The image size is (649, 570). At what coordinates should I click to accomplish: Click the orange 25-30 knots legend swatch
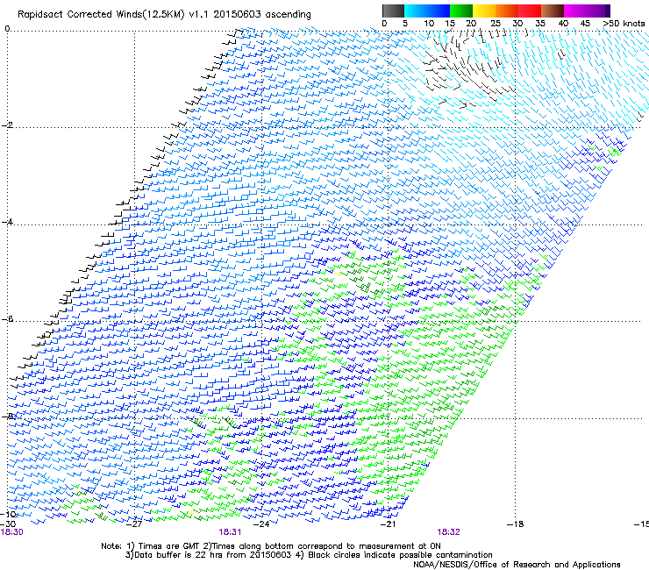(x=507, y=11)
